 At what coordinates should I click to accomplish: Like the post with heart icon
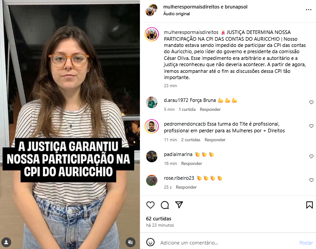pos(150,205)
